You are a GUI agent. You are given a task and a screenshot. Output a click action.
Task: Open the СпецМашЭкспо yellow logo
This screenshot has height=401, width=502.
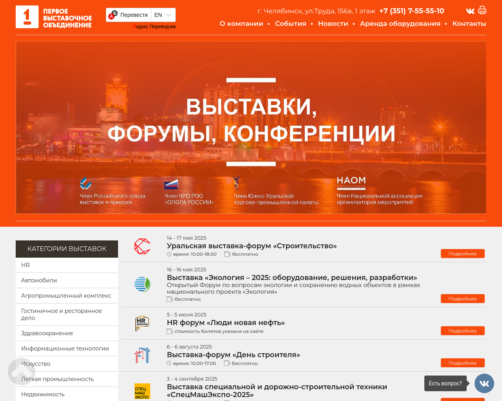tap(142, 391)
